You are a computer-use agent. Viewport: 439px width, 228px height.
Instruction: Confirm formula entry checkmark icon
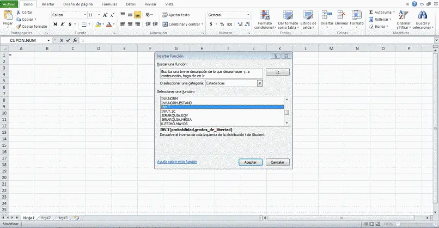68,41
